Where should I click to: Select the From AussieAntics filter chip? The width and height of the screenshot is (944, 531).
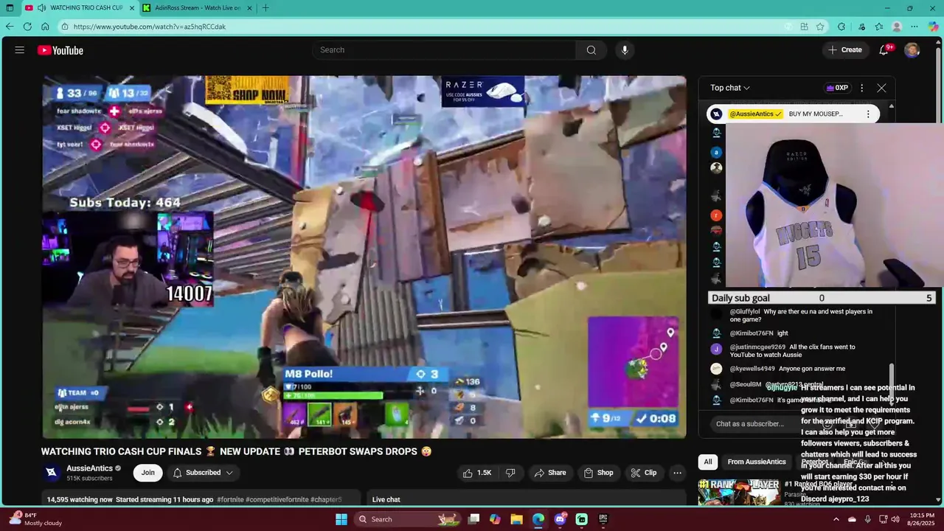point(757,462)
